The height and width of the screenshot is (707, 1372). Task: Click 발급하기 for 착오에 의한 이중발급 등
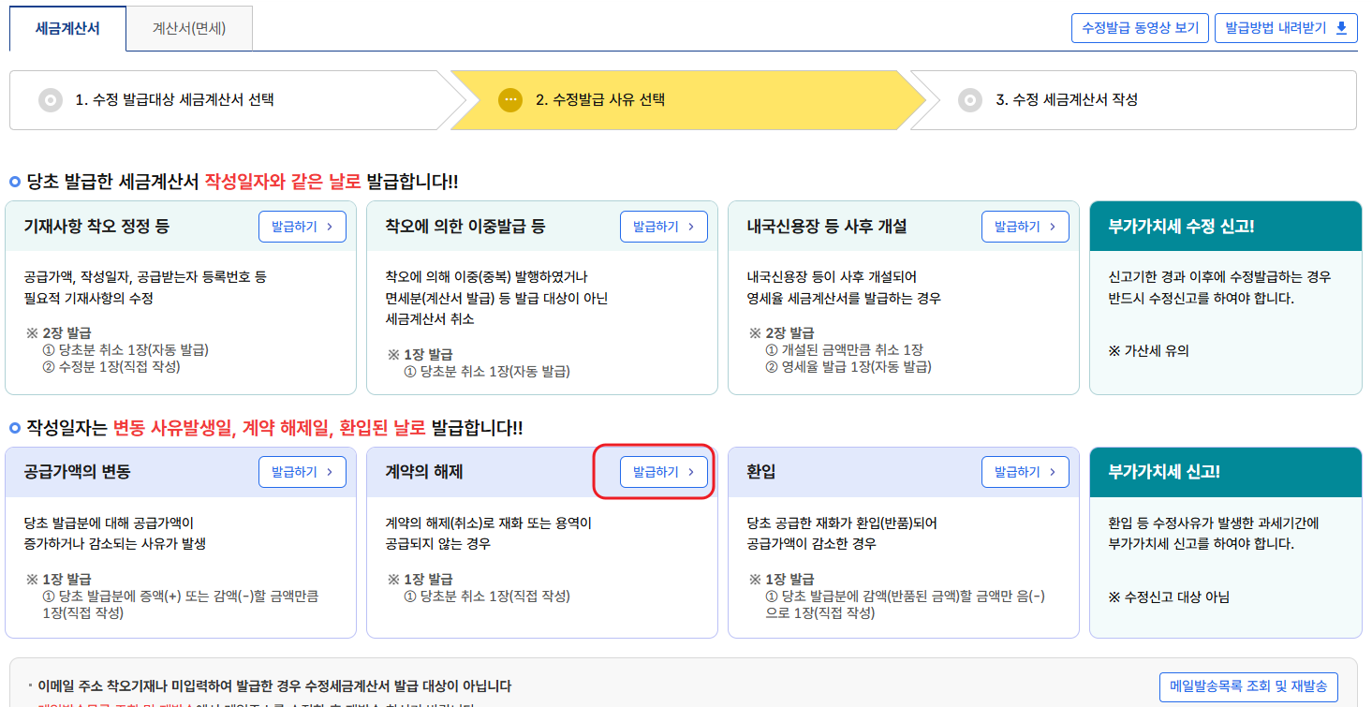(663, 226)
